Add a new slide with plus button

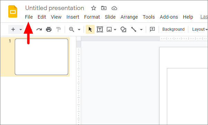13,29
